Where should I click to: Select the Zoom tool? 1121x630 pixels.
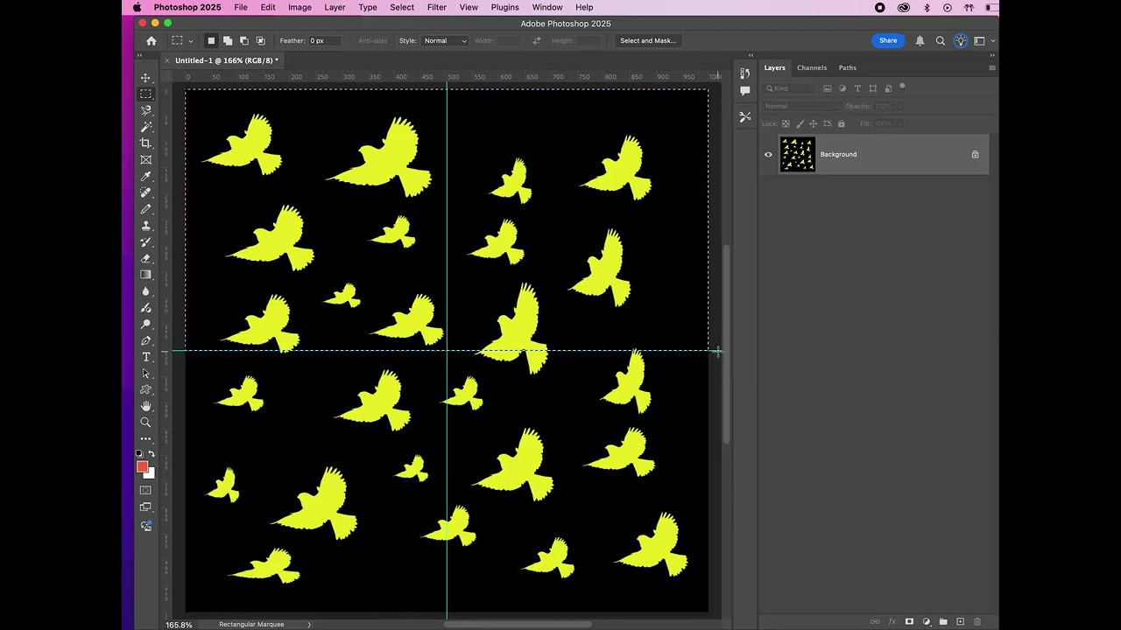[145, 423]
